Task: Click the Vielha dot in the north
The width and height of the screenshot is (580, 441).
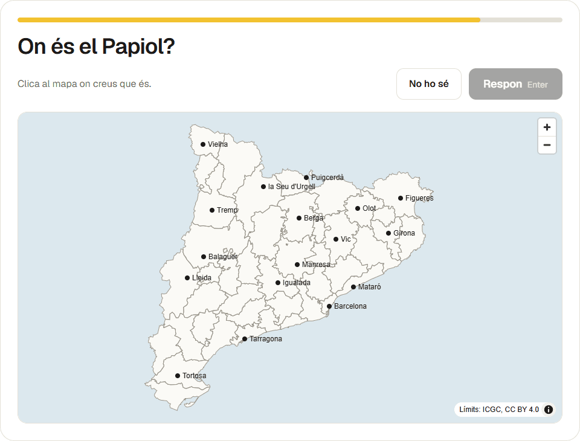Action: 203,144
